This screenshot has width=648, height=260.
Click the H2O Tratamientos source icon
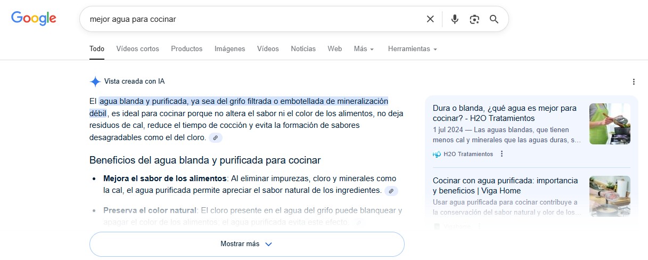[x=437, y=154]
